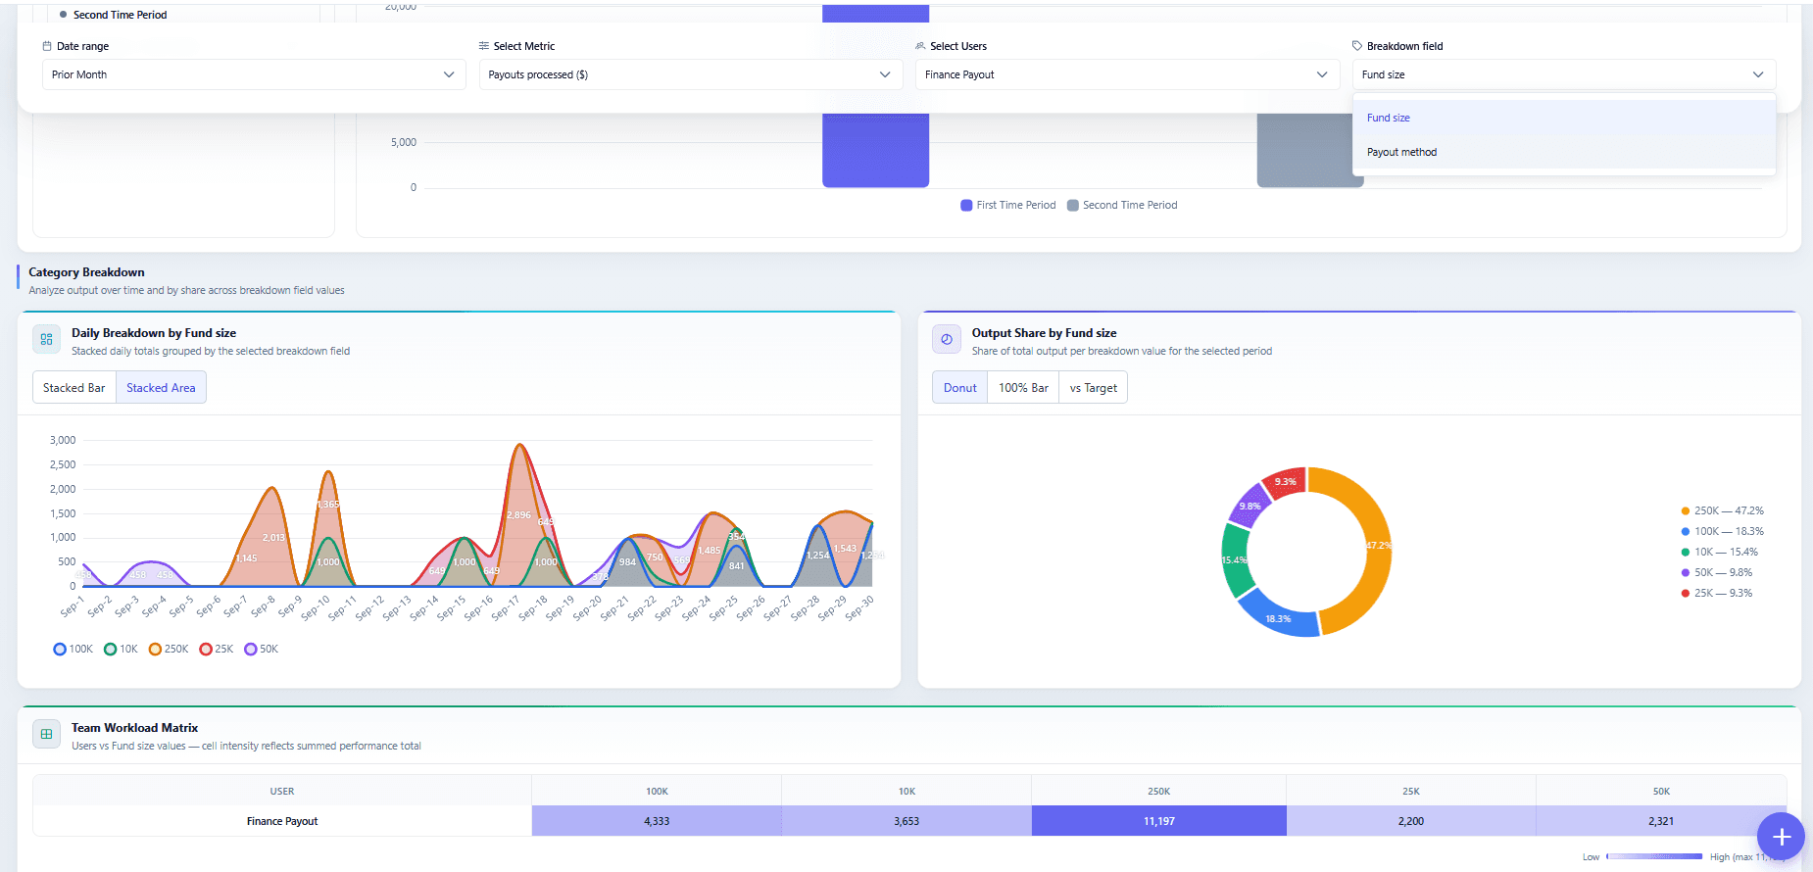
Task: Click the 25K — 9.3% donut legend entry
Action: click(1716, 593)
